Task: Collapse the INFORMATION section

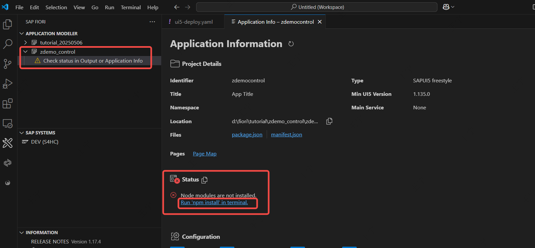Action: (x=22, y=233)
